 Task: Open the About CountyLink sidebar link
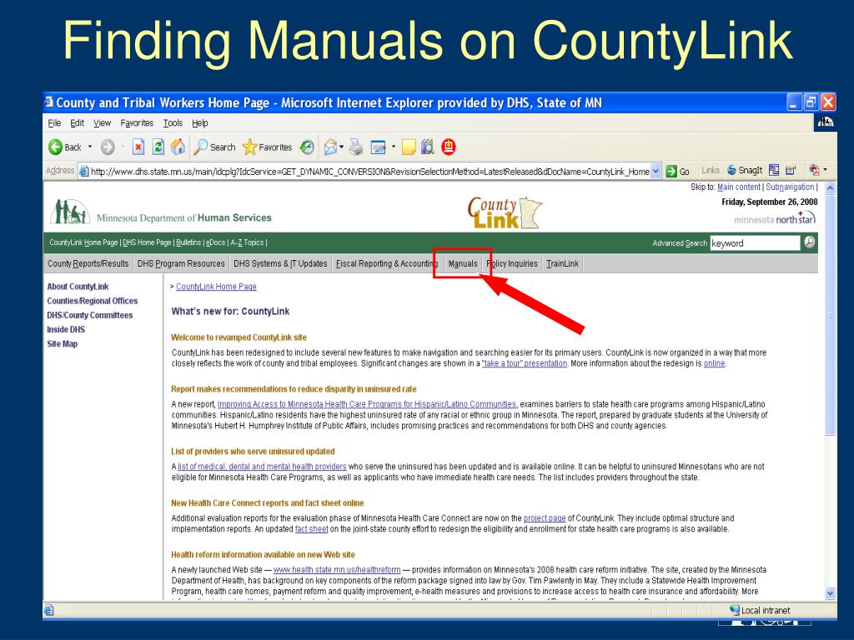pos(78,287)
